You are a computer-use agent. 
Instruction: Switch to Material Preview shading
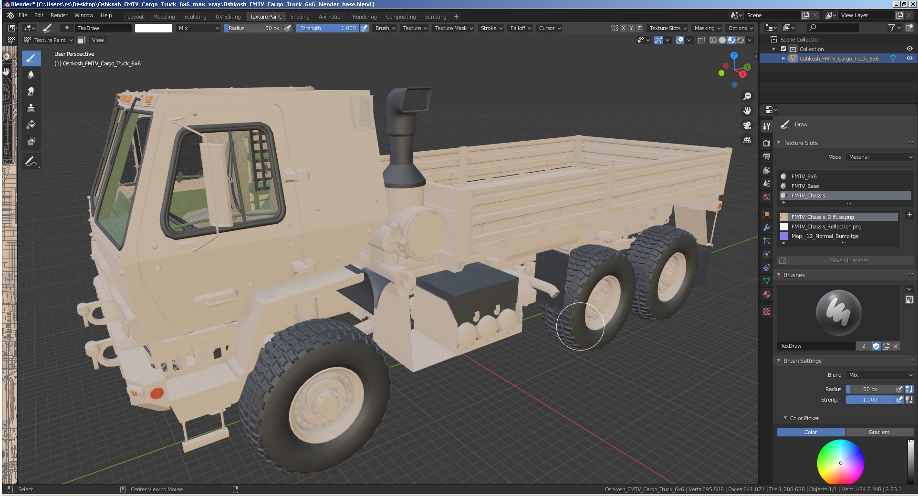pos(731,40)
